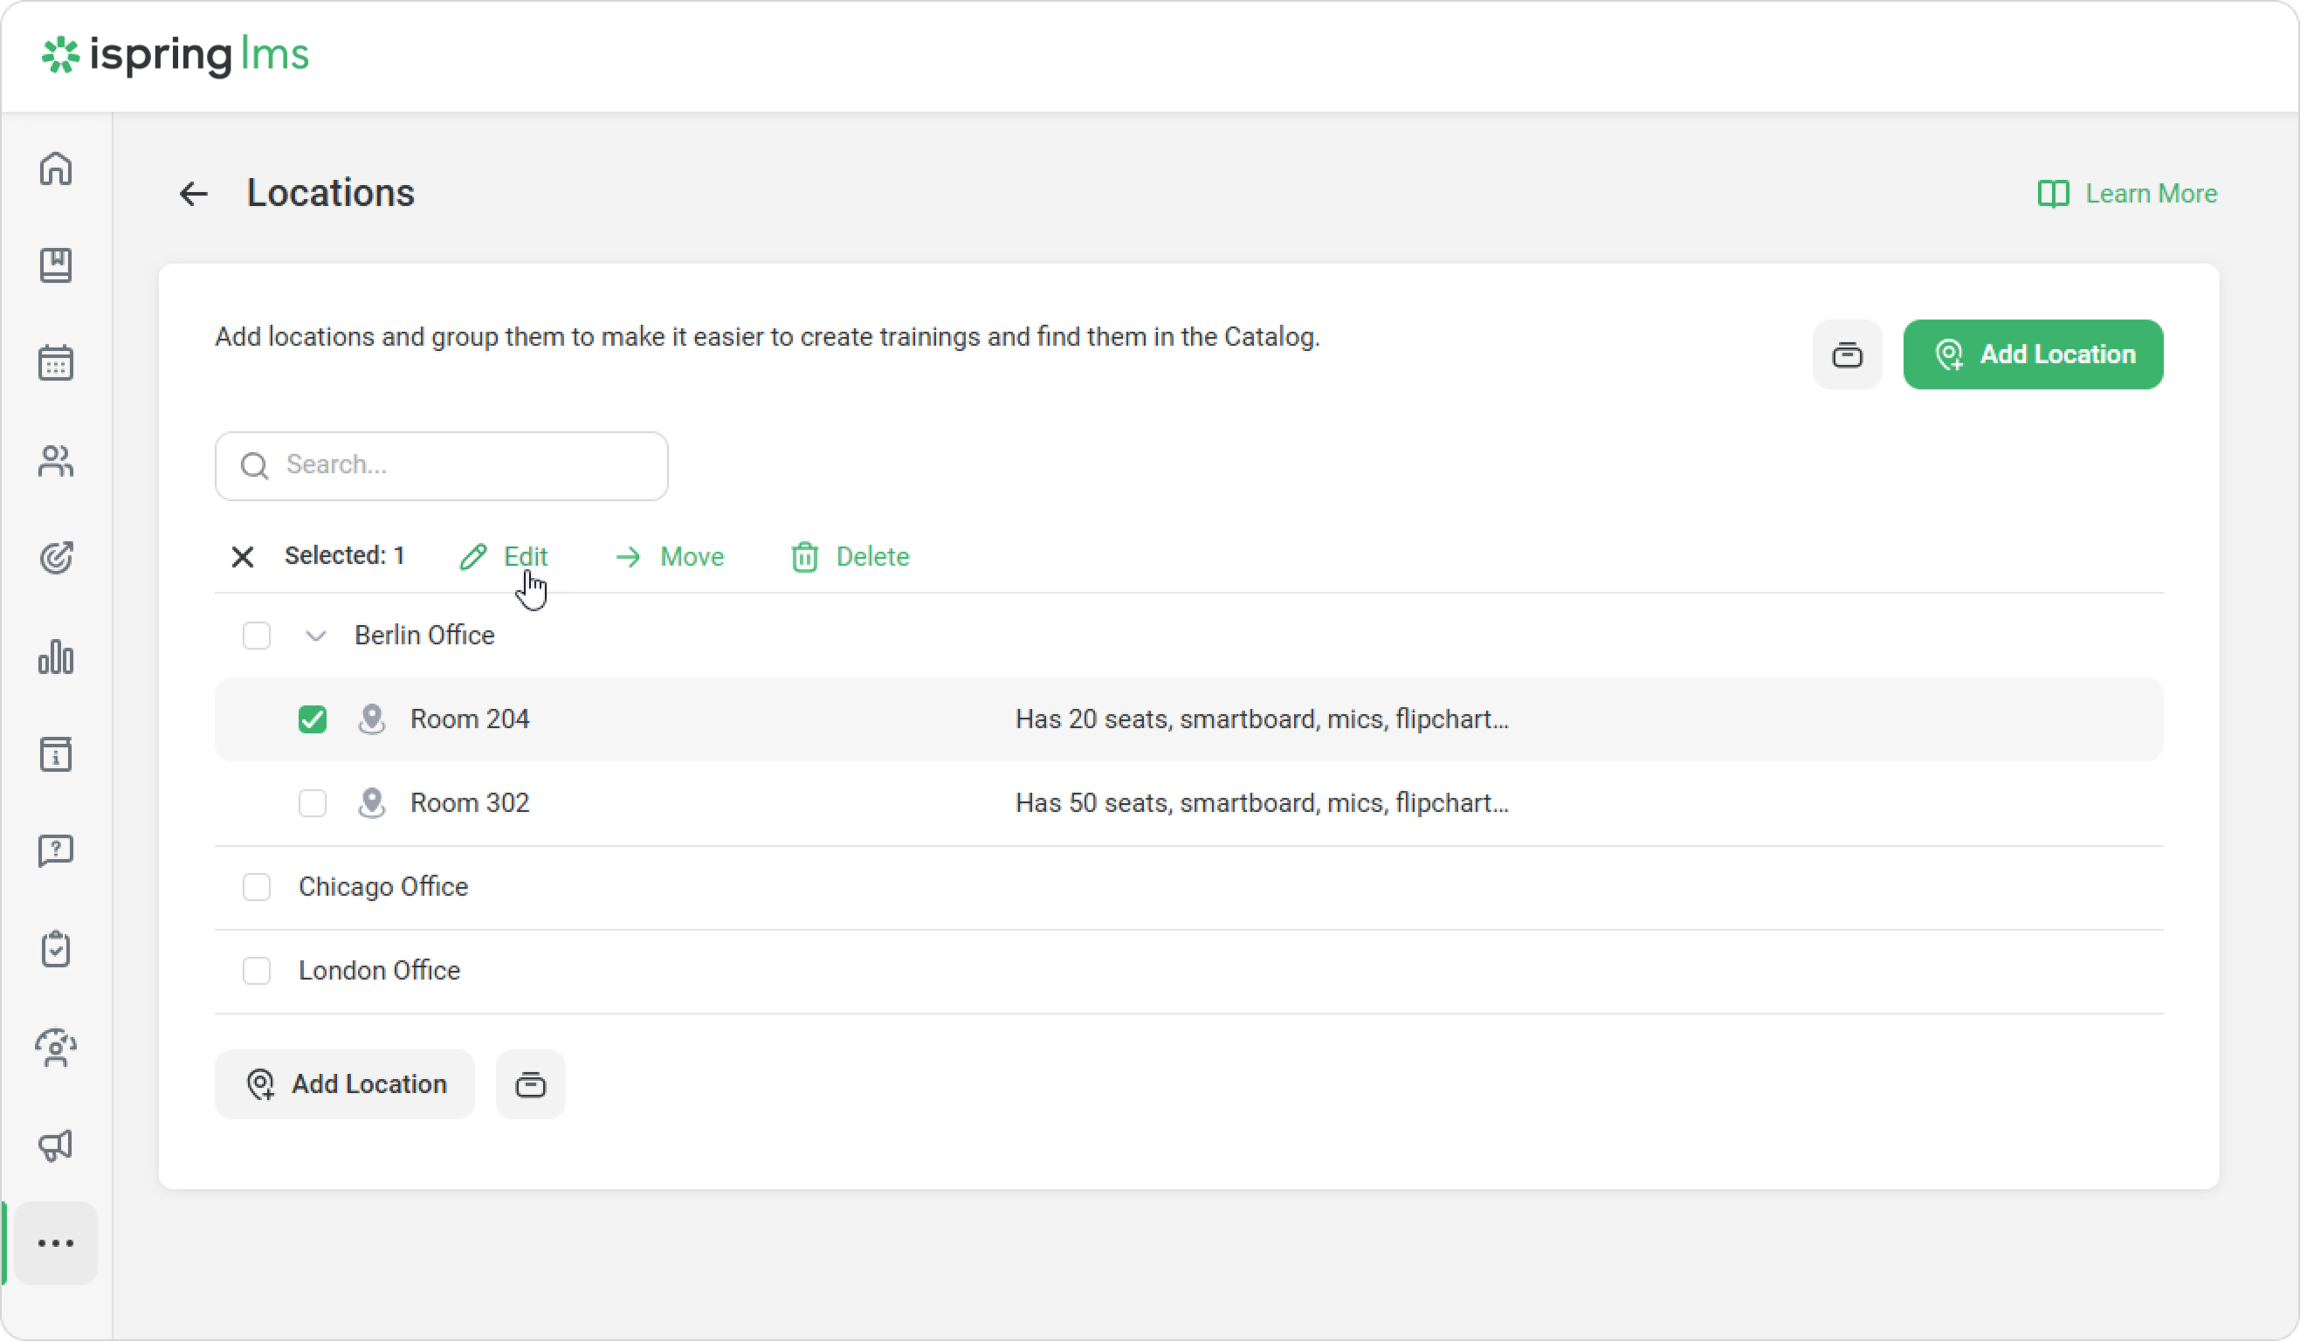Uncheck the Room 204 checkbox

312,719
